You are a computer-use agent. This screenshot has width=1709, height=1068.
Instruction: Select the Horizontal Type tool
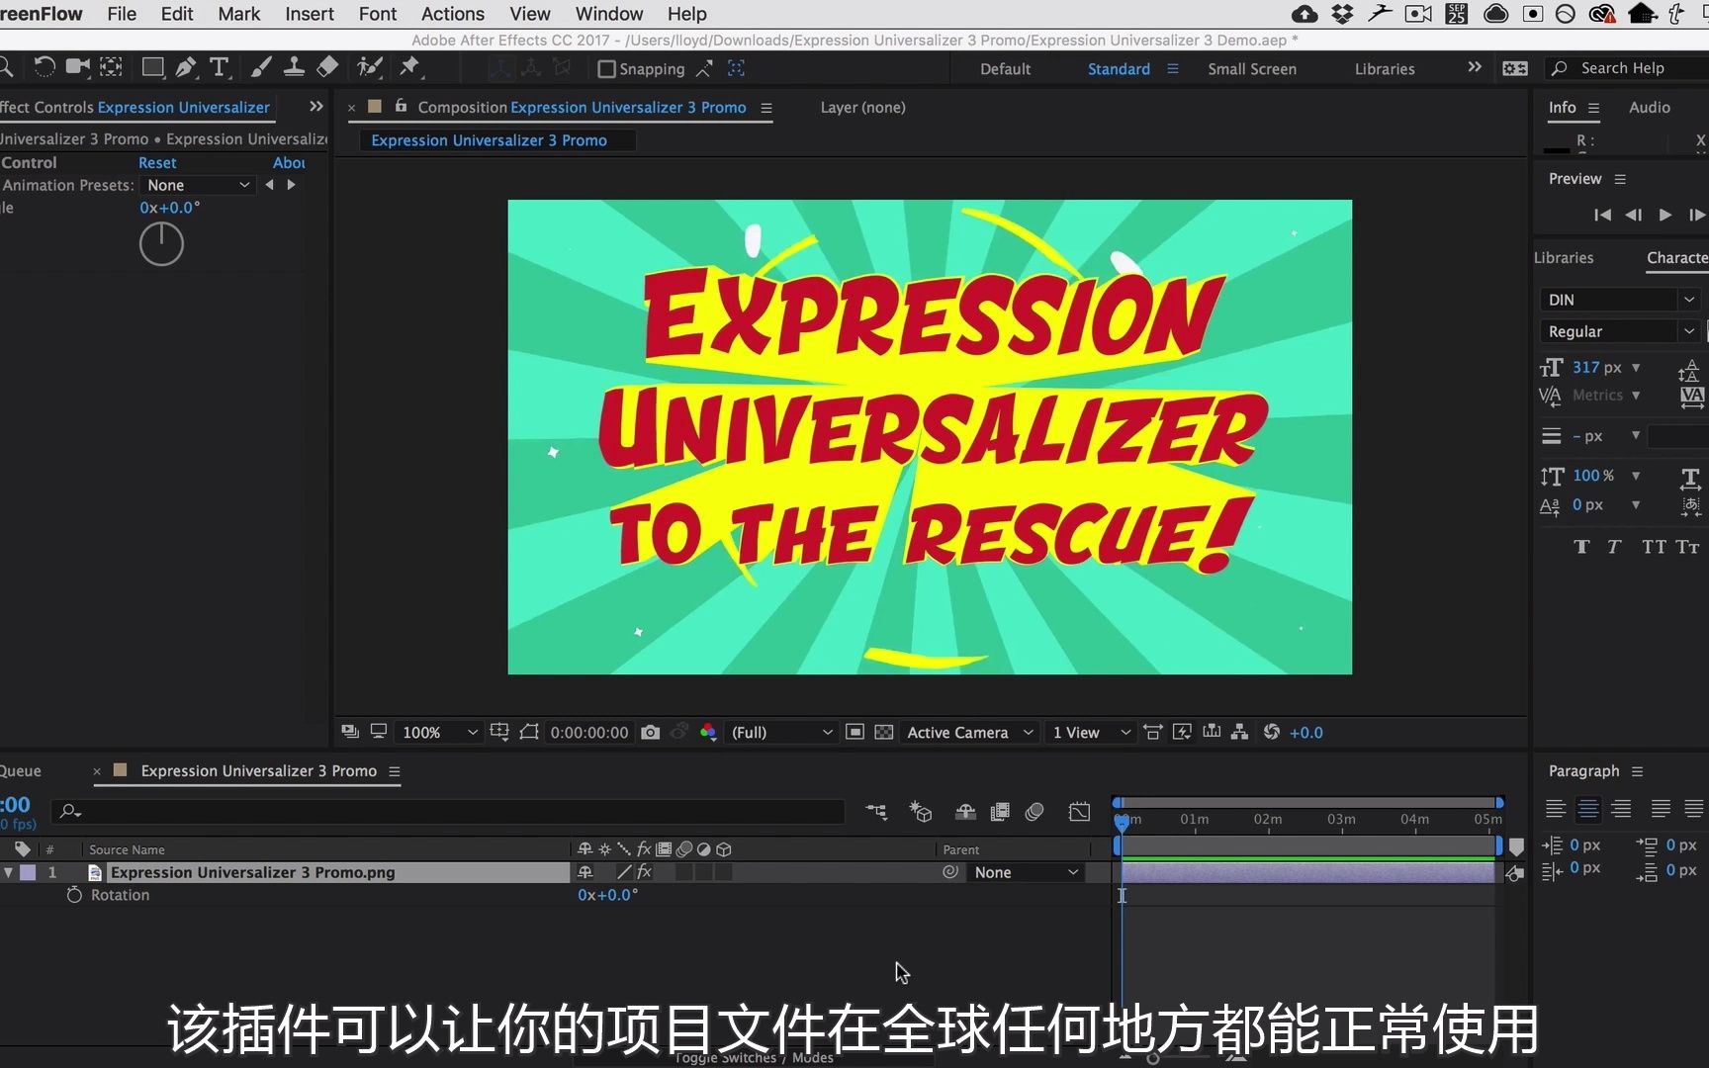220,66
